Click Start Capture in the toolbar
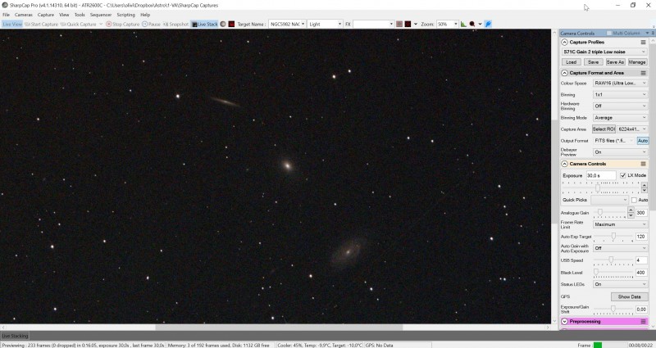 [x=41, y=25]
